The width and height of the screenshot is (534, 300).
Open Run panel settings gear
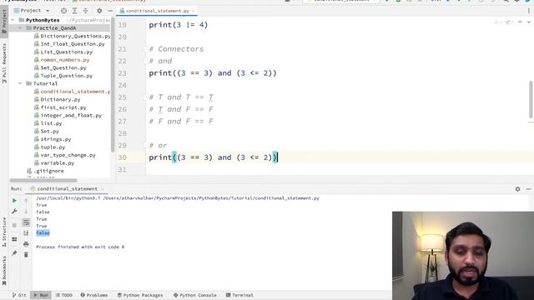tap(517, 189)
